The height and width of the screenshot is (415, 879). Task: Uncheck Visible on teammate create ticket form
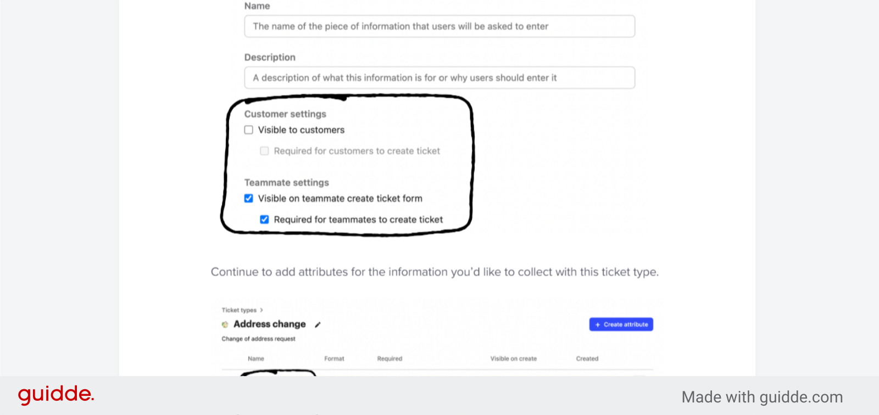click(248, 198)
